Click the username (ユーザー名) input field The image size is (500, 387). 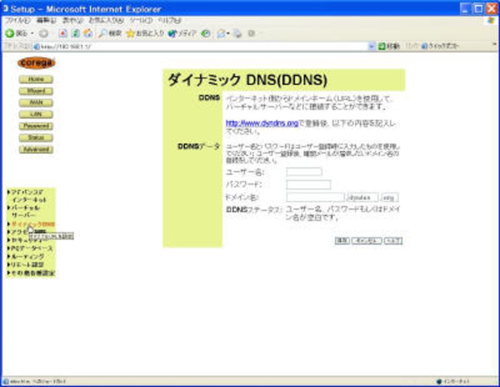coord(304,172)
